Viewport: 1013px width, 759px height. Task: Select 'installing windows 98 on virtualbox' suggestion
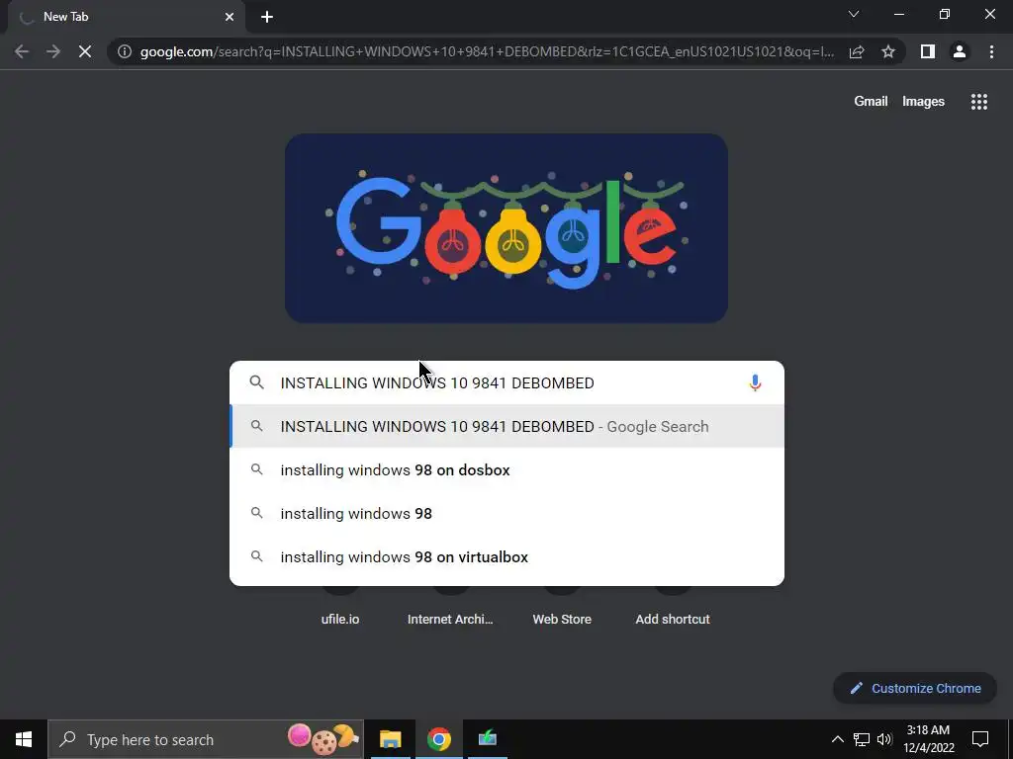point(507,557)
